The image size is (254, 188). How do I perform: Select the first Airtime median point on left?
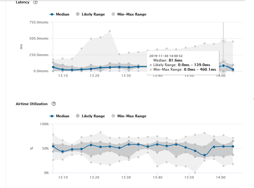tap(53, 146)
